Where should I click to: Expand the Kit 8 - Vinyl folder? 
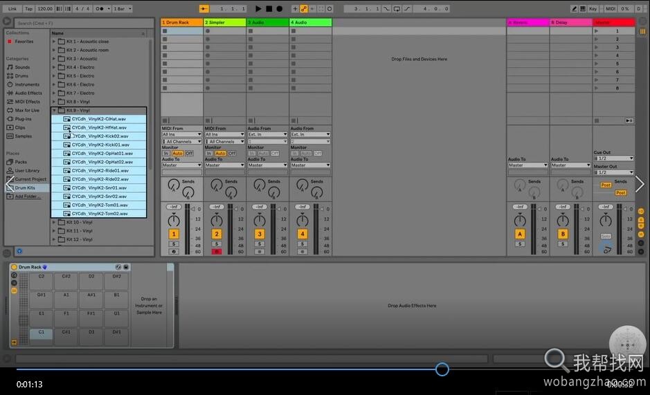[x=54, y=102]
